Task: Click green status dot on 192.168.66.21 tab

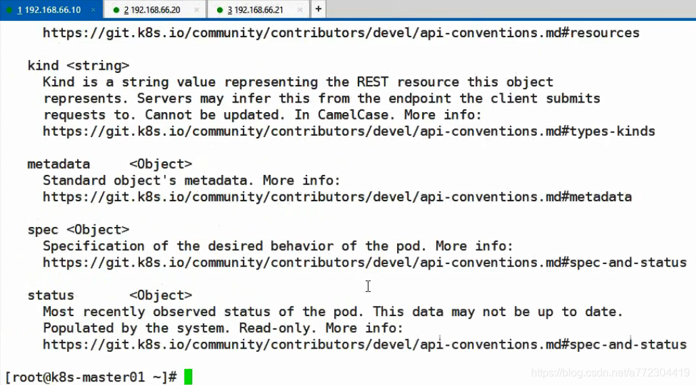Action: [220, 9]
